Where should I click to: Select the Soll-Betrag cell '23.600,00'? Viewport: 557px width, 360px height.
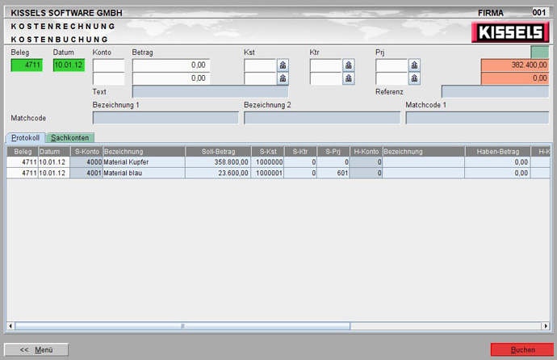218,173
